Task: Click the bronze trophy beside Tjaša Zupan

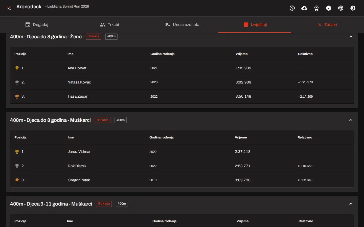Action: (x=17, y=96)
